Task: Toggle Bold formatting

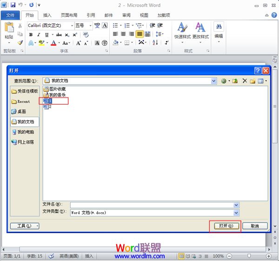Action: pyautogui.click(x=31, y=35)
